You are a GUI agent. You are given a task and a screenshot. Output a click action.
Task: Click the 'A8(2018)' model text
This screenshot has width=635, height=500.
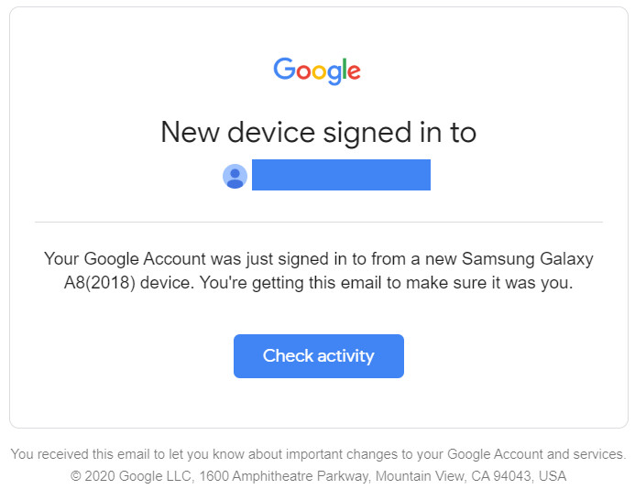(100, 283)
